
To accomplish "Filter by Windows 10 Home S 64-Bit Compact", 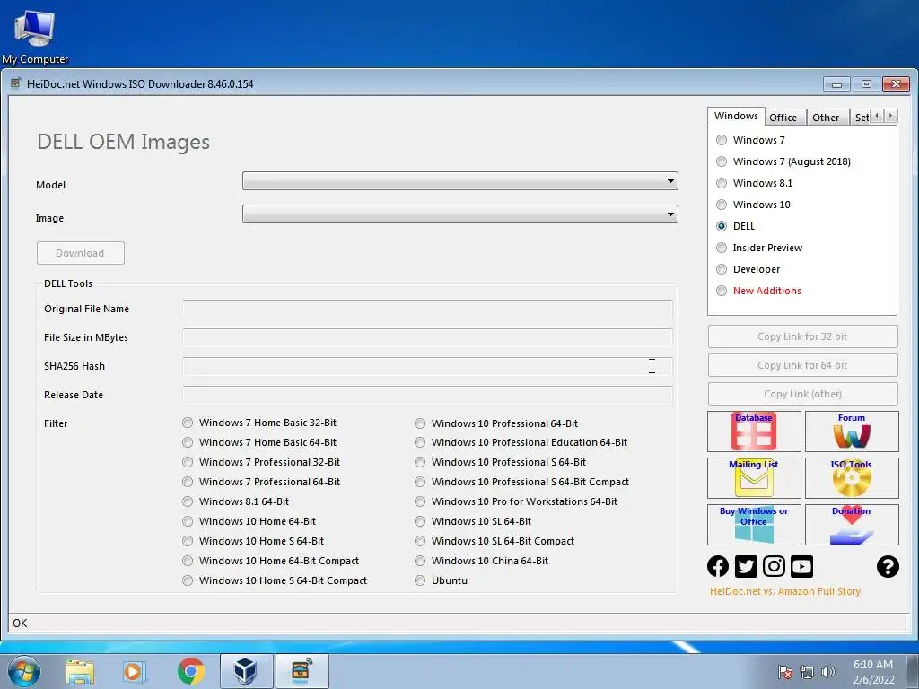I will tap(275, 580).
